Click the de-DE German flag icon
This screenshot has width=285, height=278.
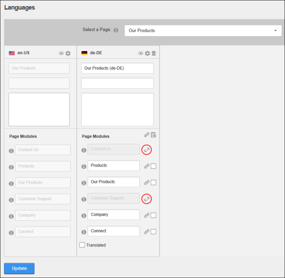point(84,53)
